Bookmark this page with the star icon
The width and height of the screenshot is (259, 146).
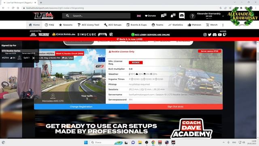click(x=230, y=8)
